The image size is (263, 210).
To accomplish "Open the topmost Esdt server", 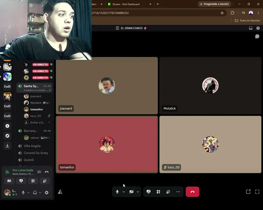I will pos(7,86).
